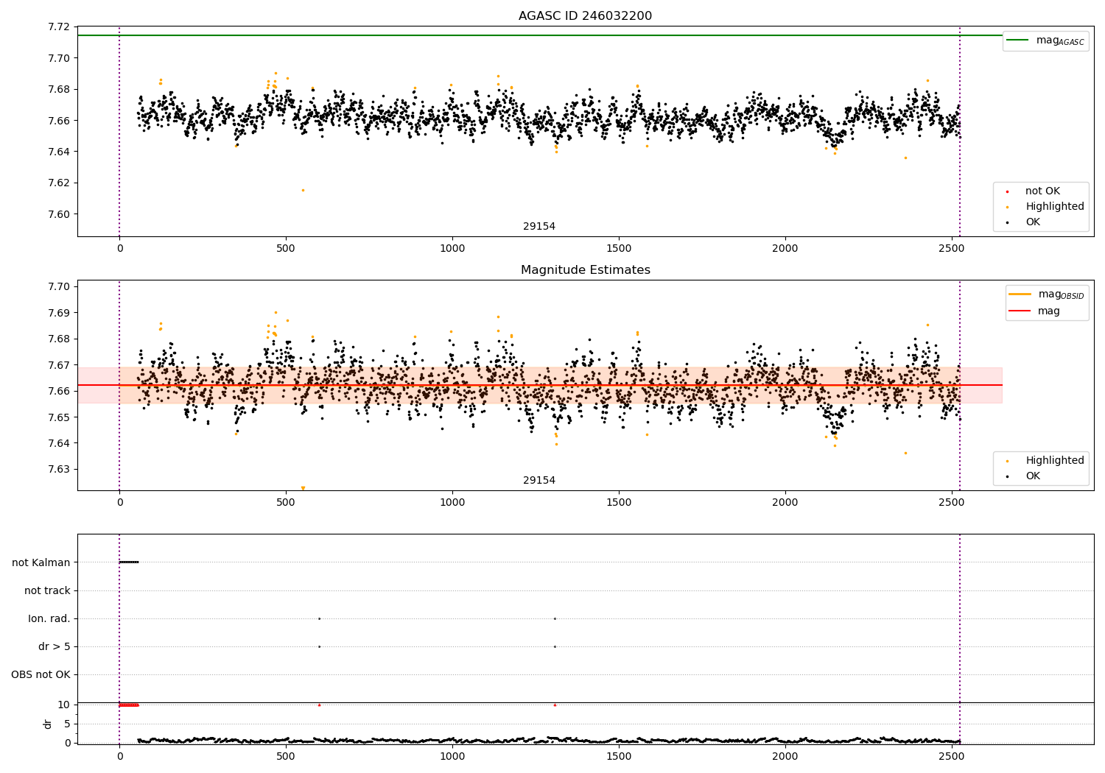Select the orange mag OBSID legend entry
The width and height of the screenshot is (1105, 773).
(x=1047, y=294)
